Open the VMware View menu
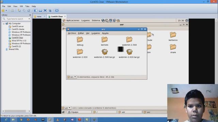This screenshot has width=218, height=122. click(15, 6)
